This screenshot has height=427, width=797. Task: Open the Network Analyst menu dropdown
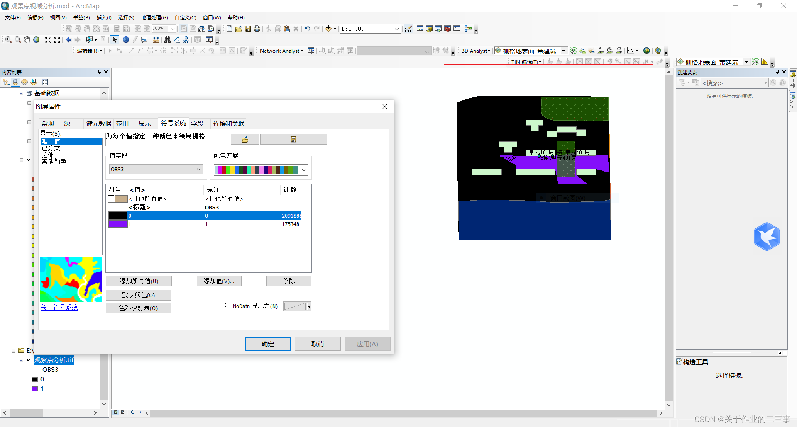pyautogui.click(x=281, y=51)
